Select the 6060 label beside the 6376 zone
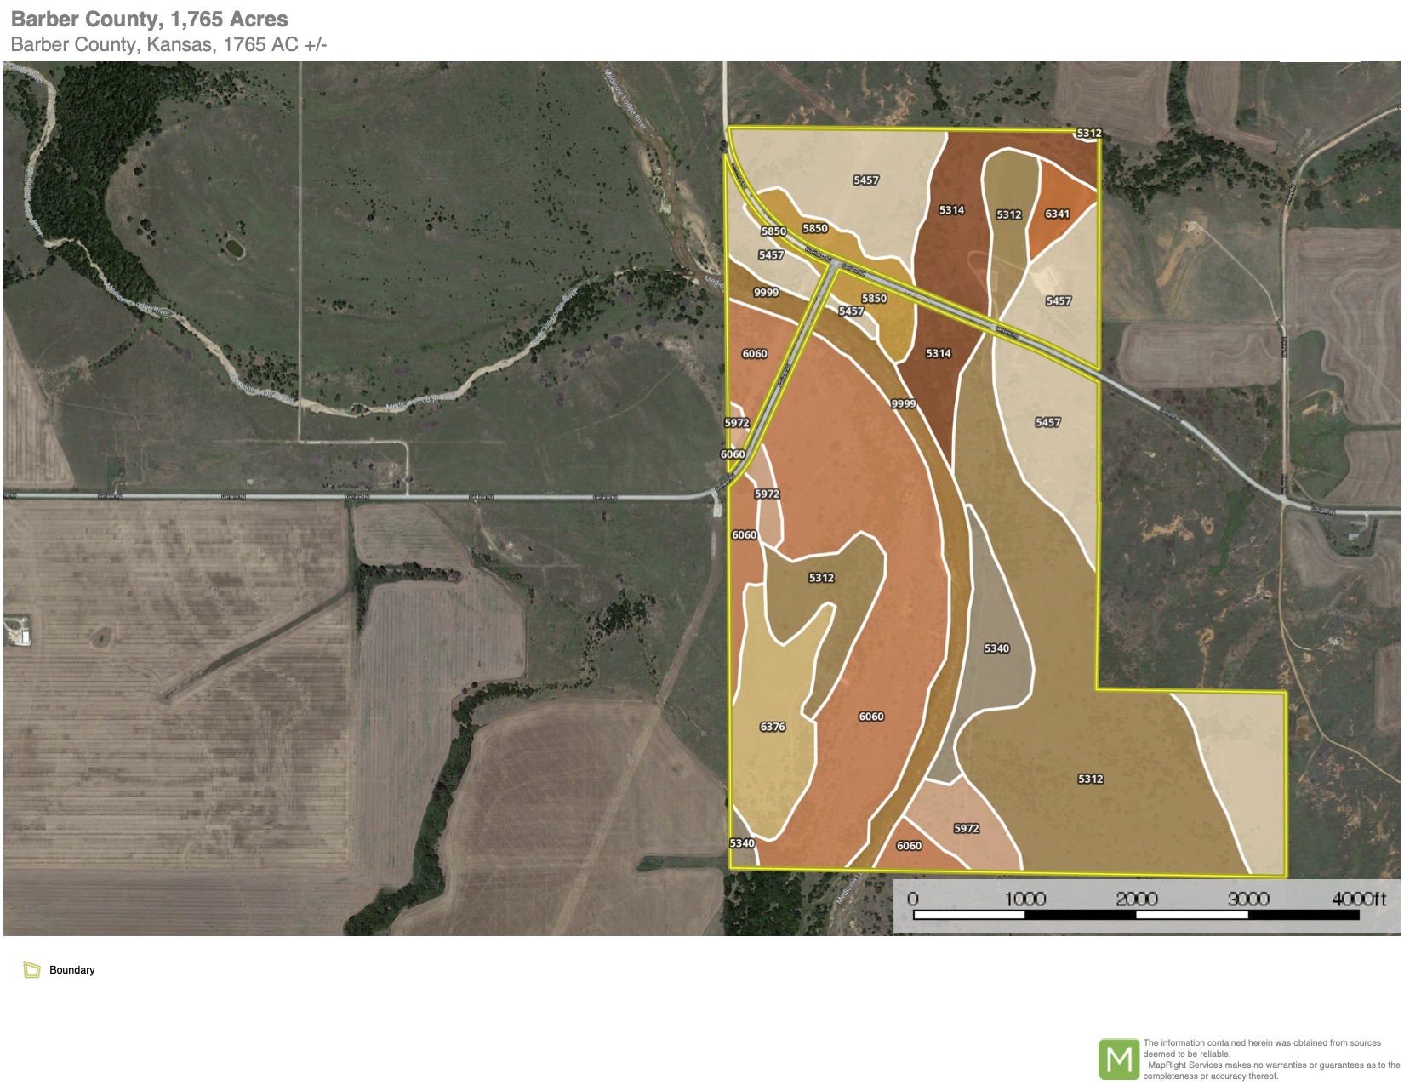The height and width of the screenshot is (1085, 1404). [871, 717]
